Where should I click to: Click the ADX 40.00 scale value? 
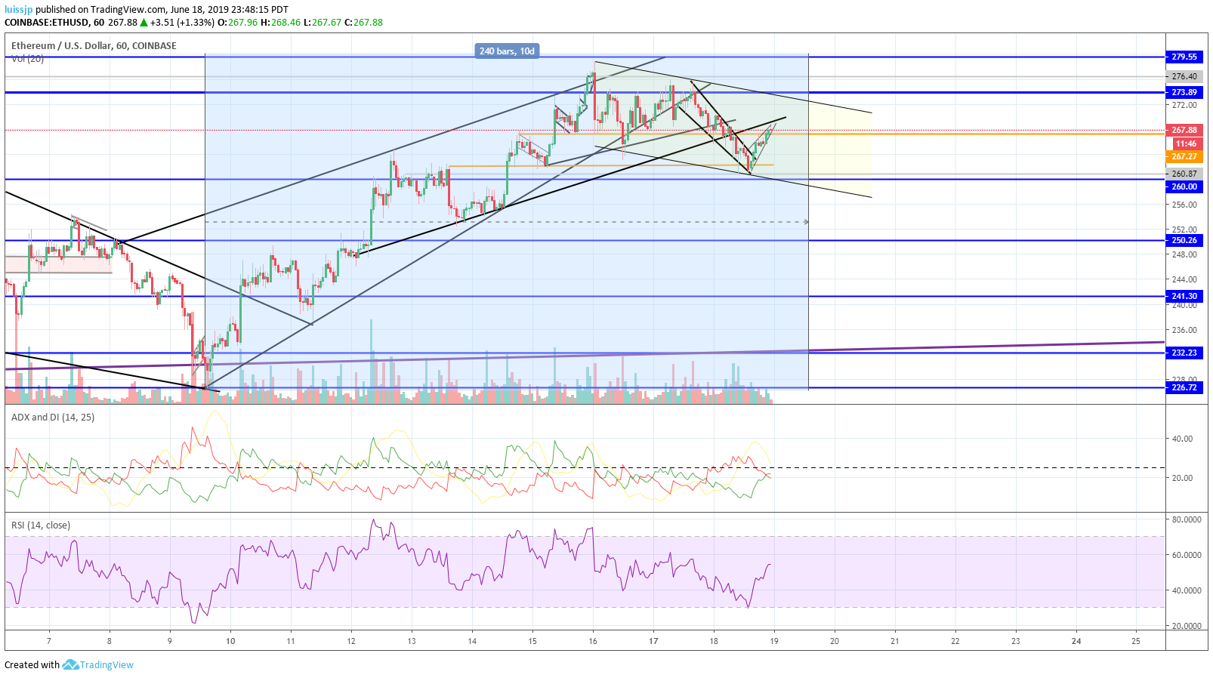point(1183,439)
